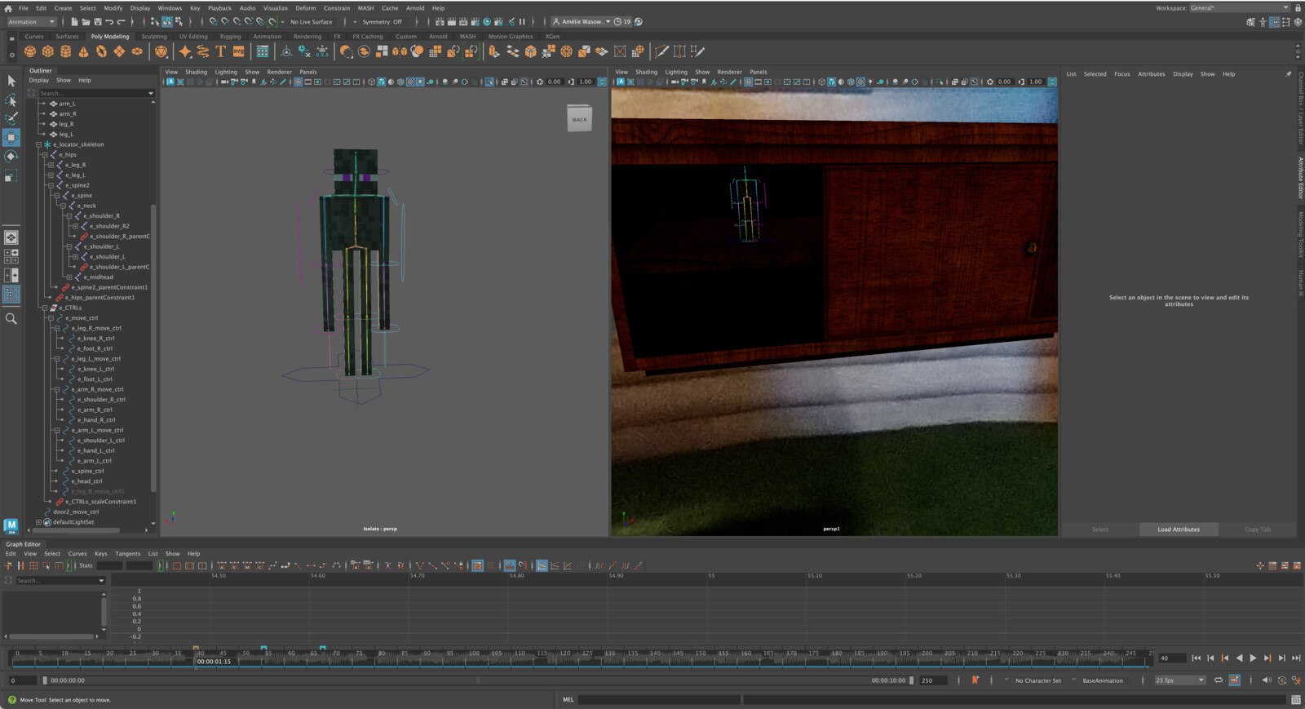Click the New Scene file icon
The image size is (1305, 709).
pos(74,22)
